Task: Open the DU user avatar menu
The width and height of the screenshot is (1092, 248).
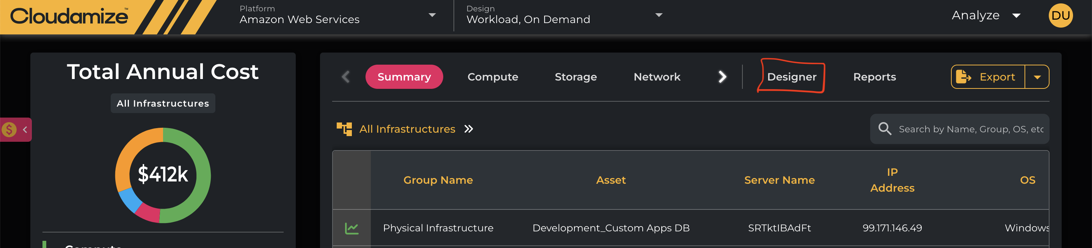Action: pyautogui.click(x=1060, y=15)
